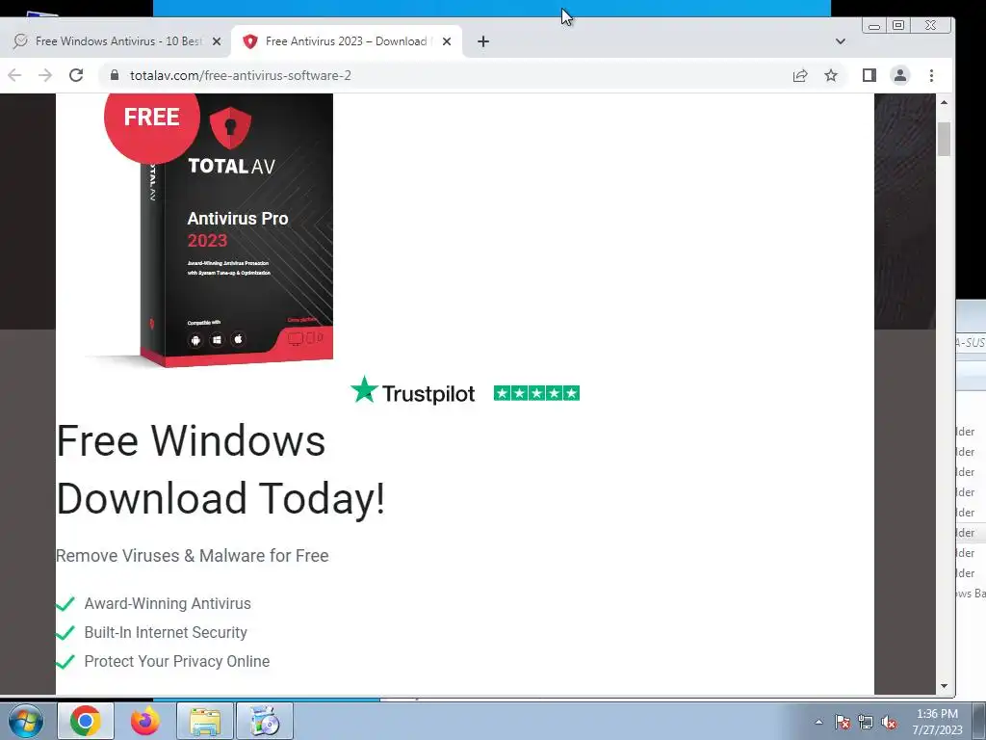Click the muted volume tray icon
Viewport: 986px width, 740px height.
point(889,722)
